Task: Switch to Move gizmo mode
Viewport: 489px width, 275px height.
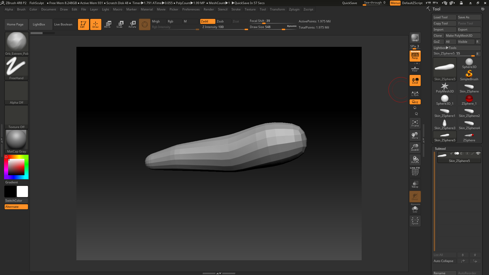Action: click(107, 24)
